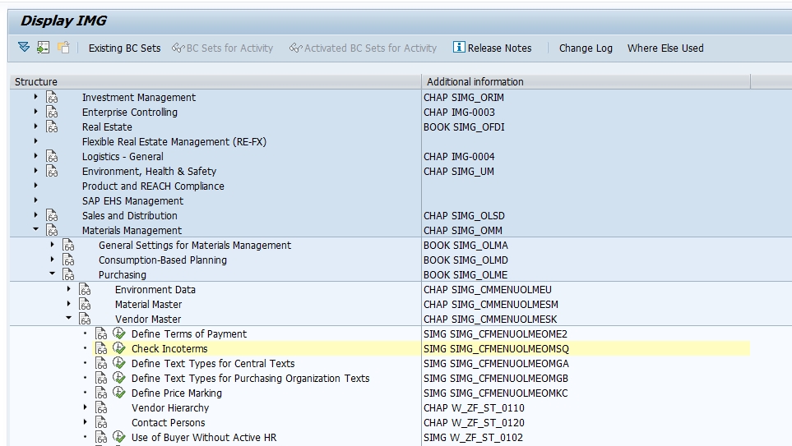This screenshot has height=446, width=792.
Task: Click the Additional information column header
Action: 586,82
